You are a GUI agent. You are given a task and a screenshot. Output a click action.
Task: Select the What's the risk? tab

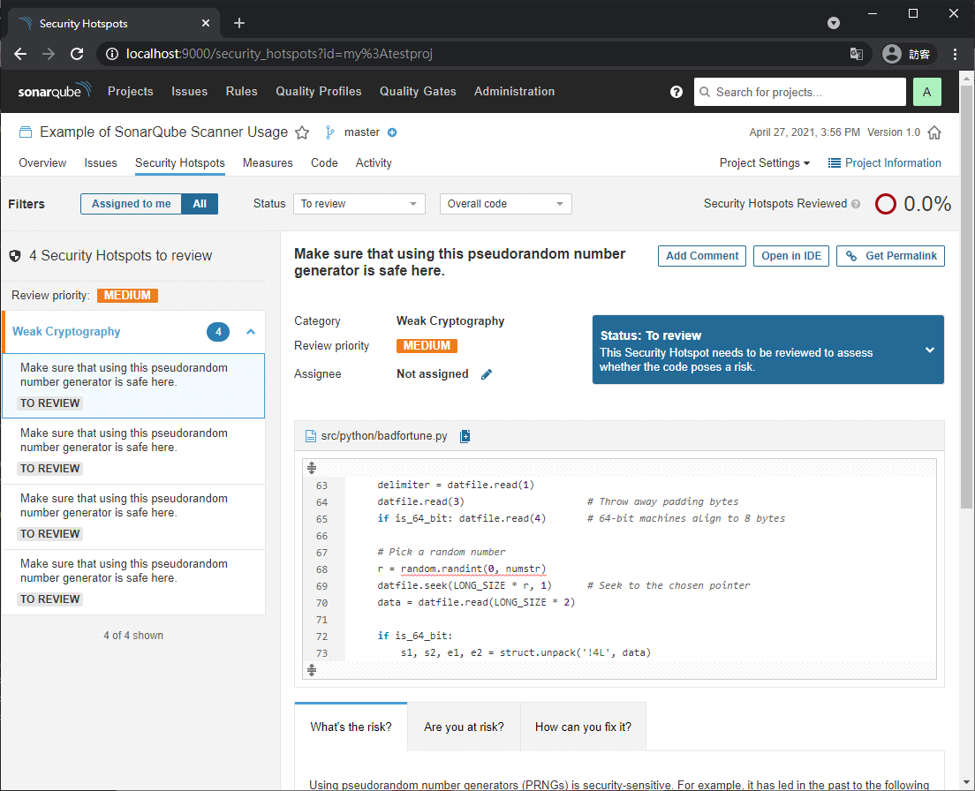[x=351, y=727]
